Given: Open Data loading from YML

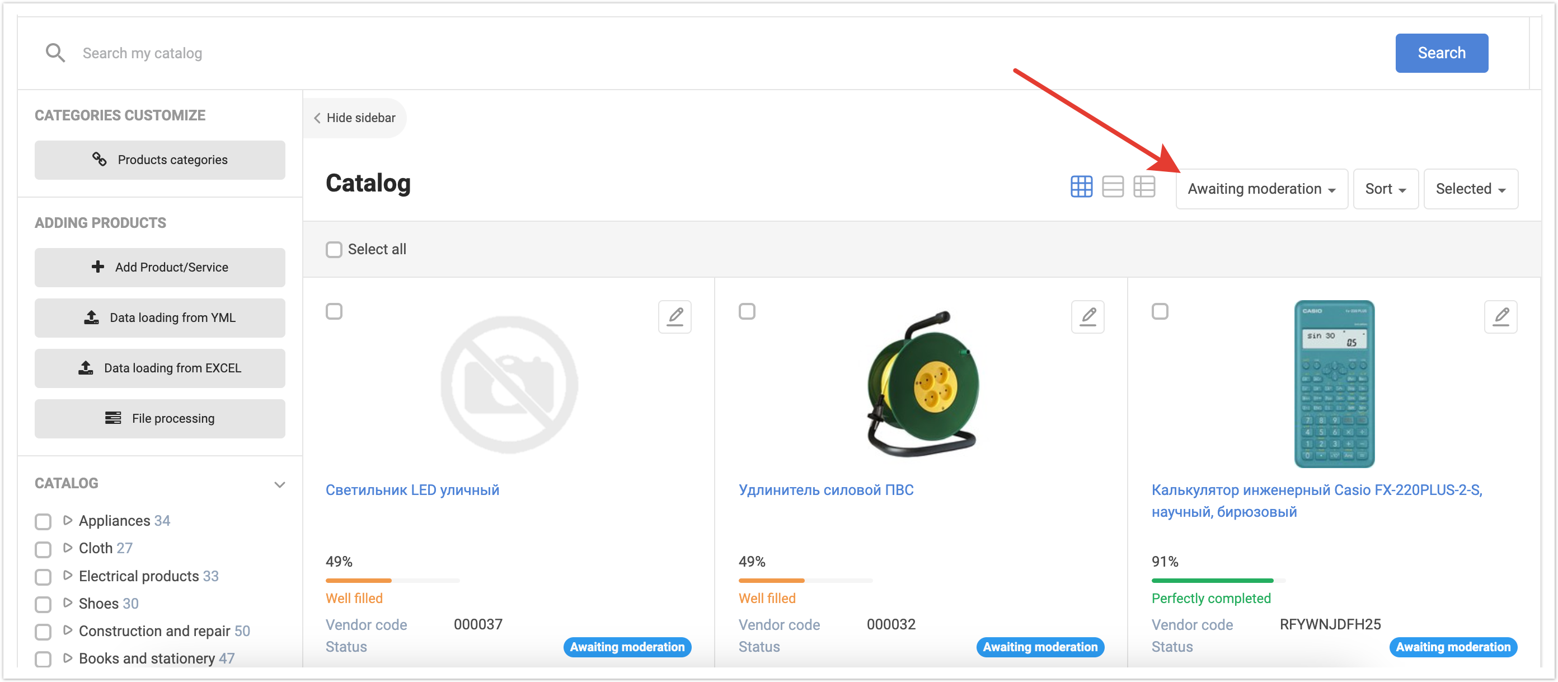Looking at the screenshot, I should pos(159,317).
